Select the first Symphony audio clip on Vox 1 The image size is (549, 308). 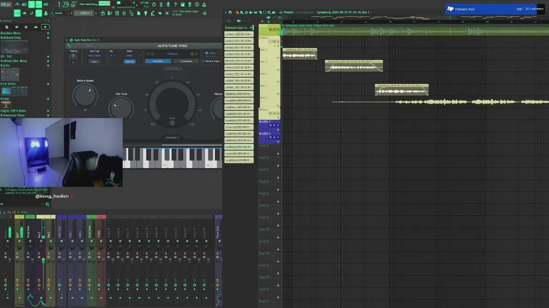point(300,53)
